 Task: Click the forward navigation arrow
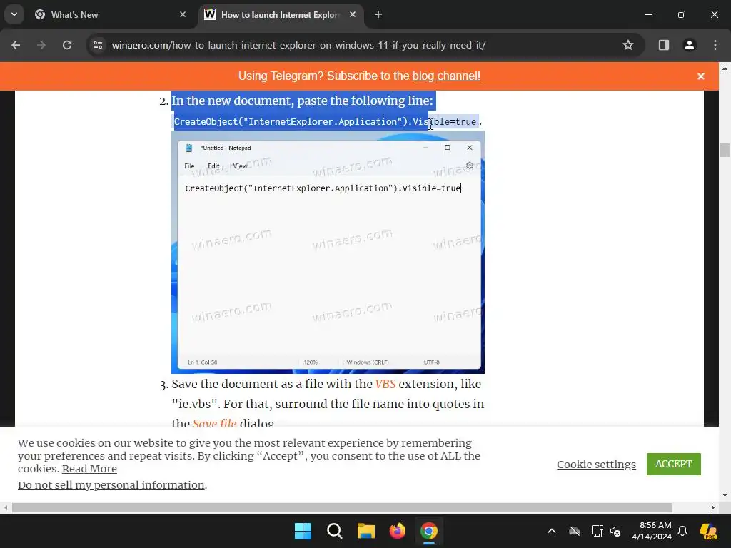41,45
